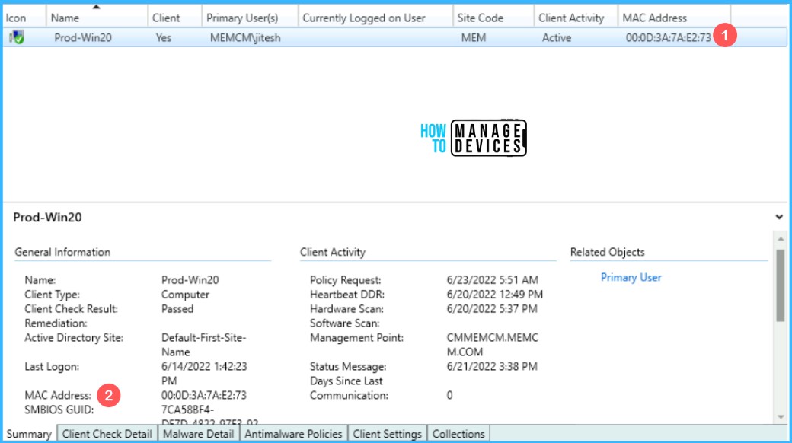Open the Client Settings tab
792x443 pixels.
(387, 434)
